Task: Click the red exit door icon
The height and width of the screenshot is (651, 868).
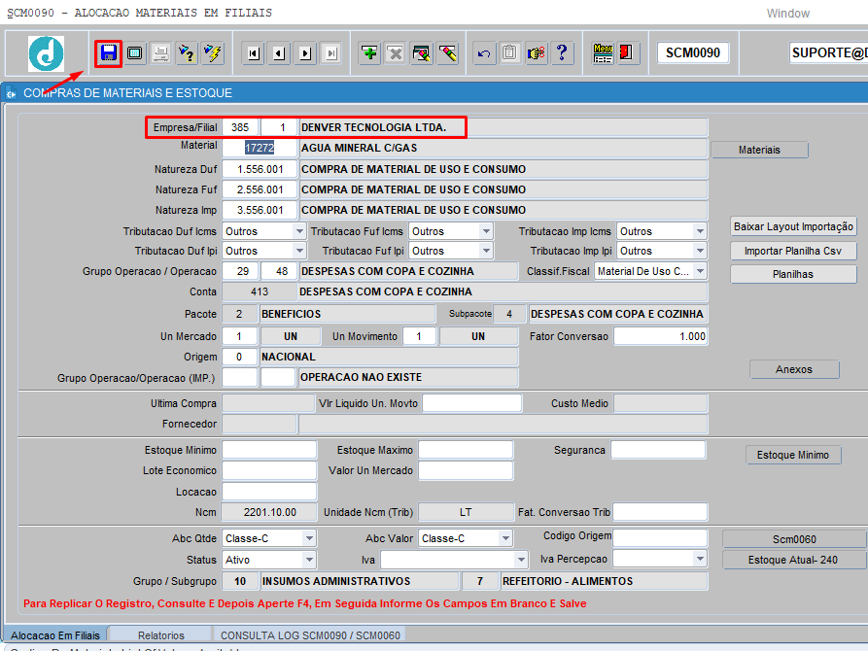Action: click(x=628, y=53)
